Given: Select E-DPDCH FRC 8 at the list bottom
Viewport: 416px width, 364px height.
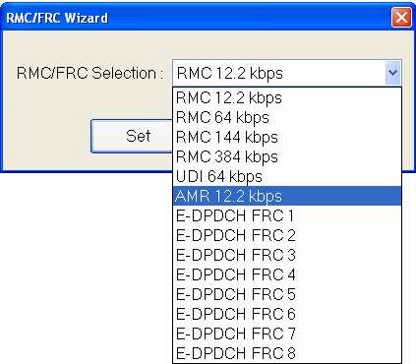Looking at the screenshot, I should [287, 353].
